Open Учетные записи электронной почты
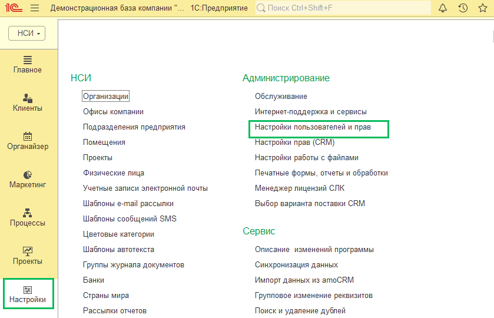 [145, 188]
